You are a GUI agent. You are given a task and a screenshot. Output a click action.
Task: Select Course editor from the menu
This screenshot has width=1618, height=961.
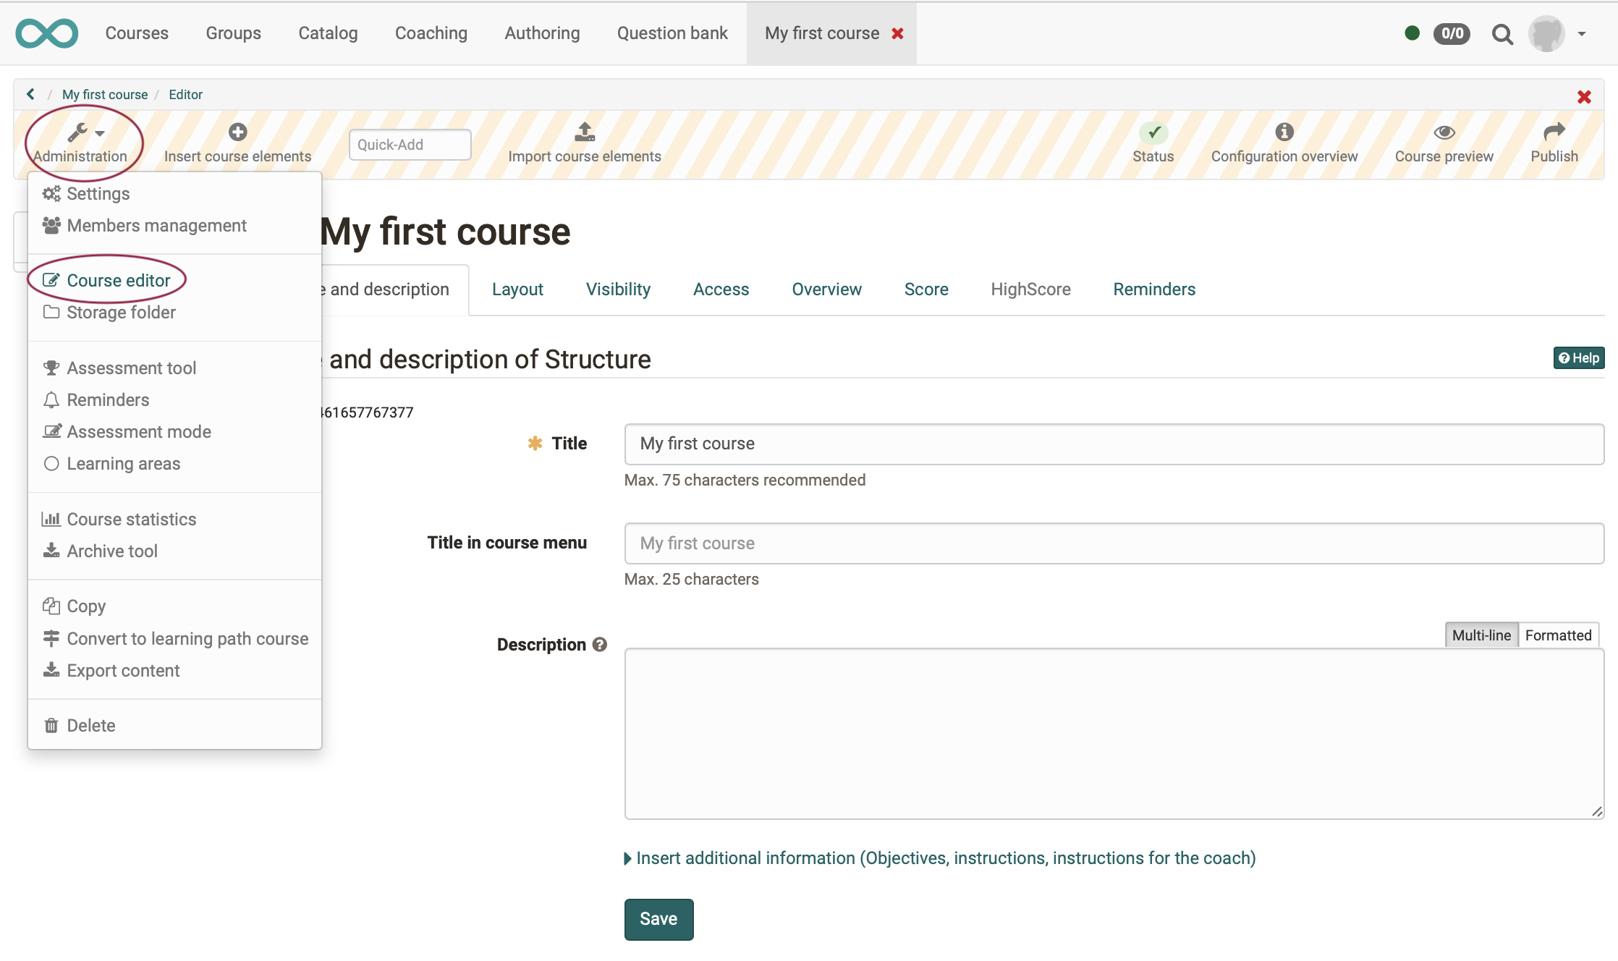tap(118, 280)
